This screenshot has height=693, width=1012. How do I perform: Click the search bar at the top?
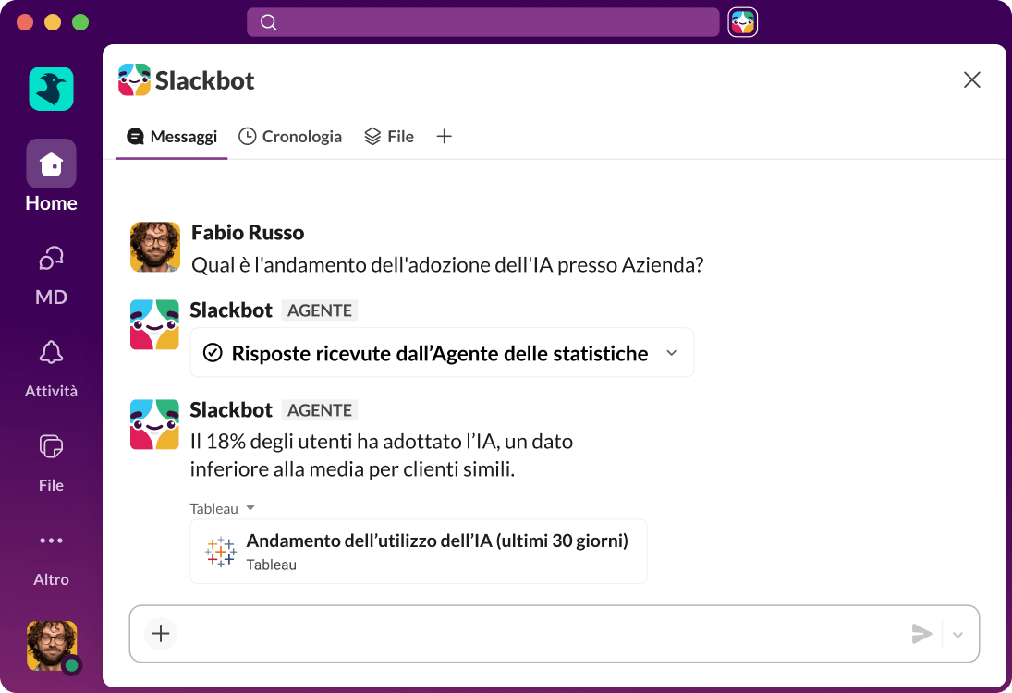[x=482, y=21]
